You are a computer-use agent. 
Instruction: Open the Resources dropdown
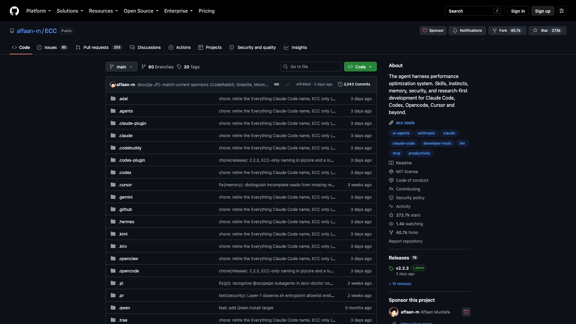(x=103, y=11)
